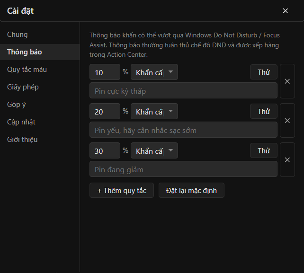Viewport: 304px width, 273px height.
Task: Add a rule with Thêm quy tắc
Action: coord(122,190)
